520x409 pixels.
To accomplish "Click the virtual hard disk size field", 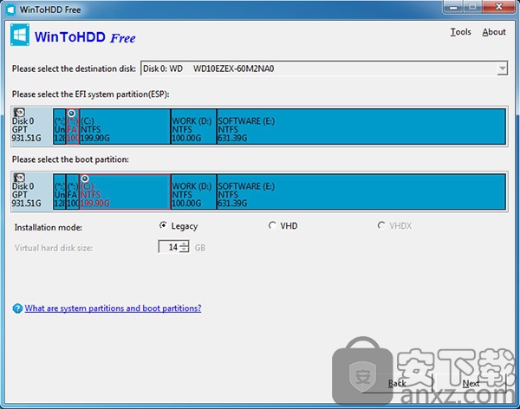I will pyautogui.click(x=169, y=247).
